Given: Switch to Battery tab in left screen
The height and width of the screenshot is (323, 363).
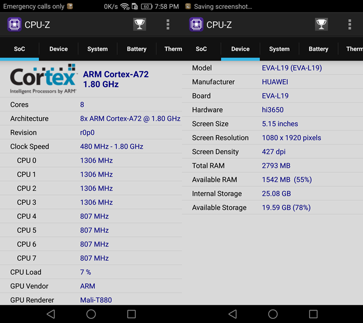Looking at the screenshot, I should point(136,49).
